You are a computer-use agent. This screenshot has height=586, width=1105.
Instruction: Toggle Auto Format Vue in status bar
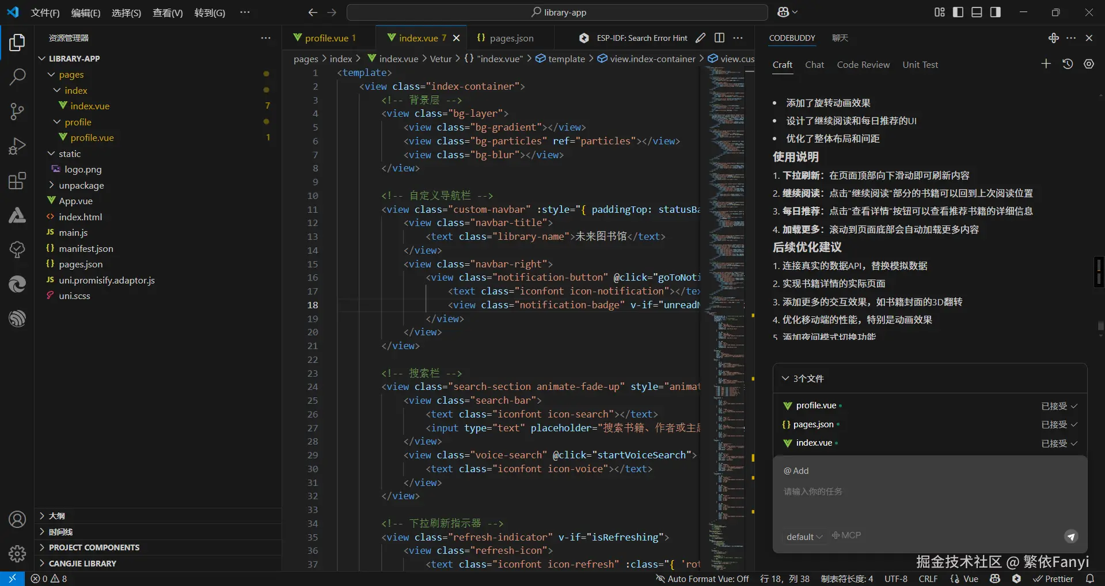click(x=703, y=579)
